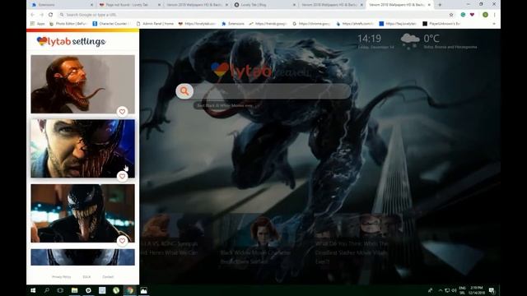Select the orange Venom painting thumbnail
527x296 pixels.
tap(82, 84)
